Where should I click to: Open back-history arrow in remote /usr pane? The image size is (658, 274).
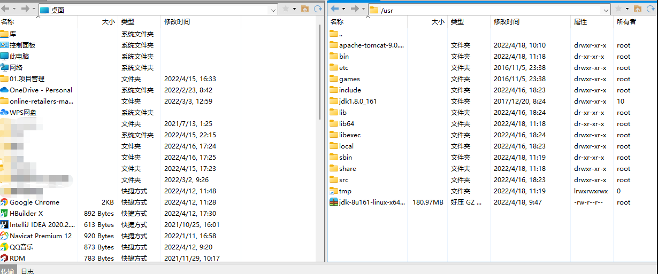point(344,9)
